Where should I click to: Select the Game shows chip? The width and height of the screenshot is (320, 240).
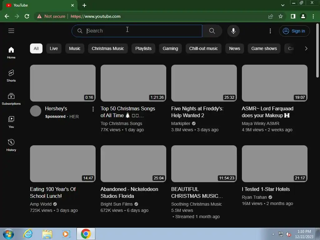coord(264,48)
